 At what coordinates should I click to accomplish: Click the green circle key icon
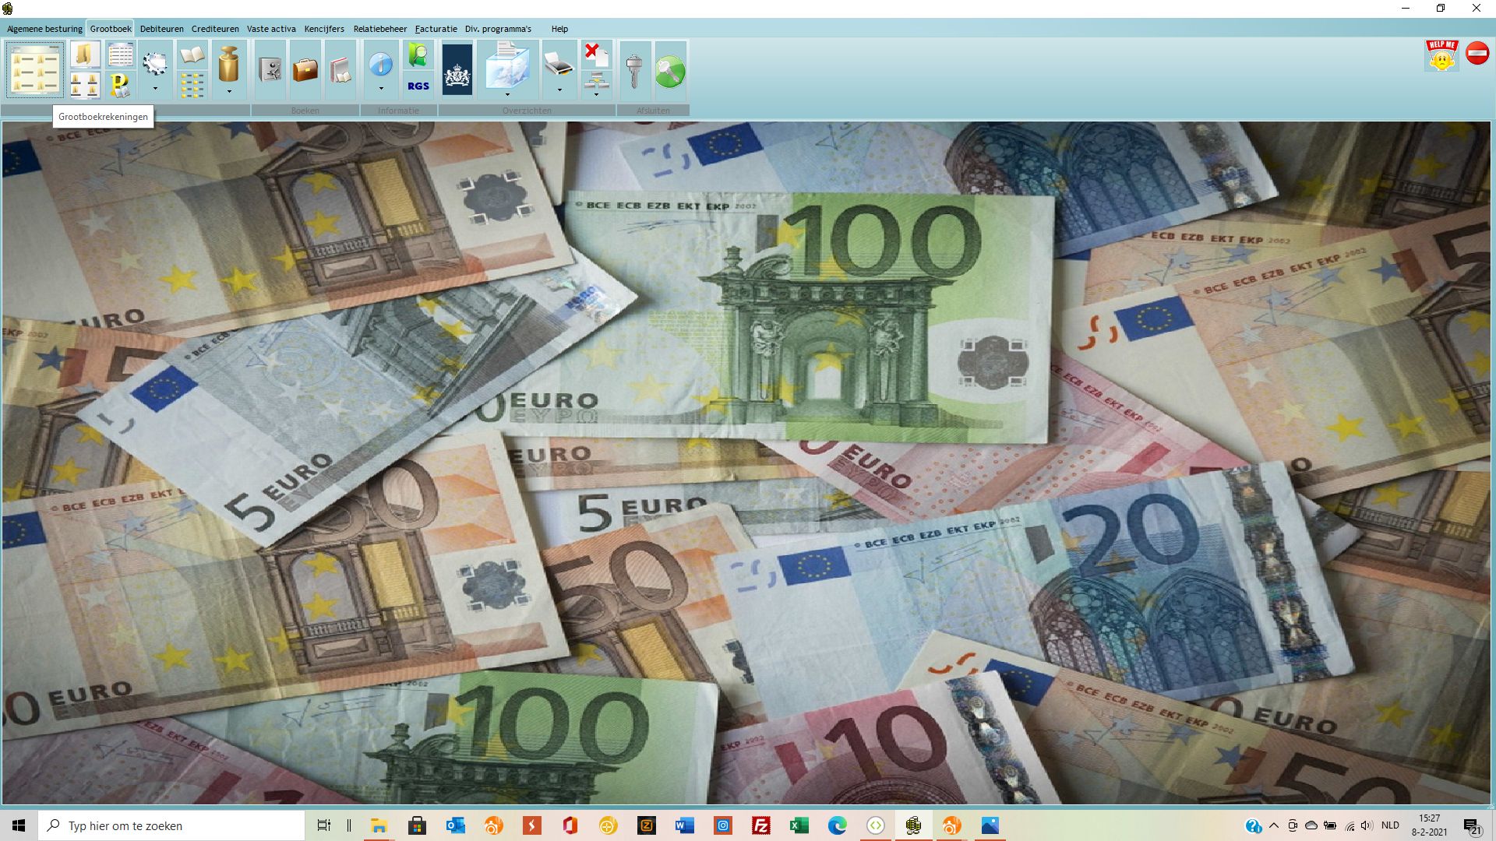click(x=670, y=72)
